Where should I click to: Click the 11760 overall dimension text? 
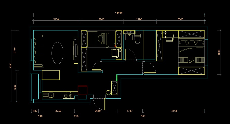click(119, 13)
